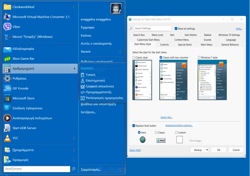Launch GIF Encode icon

click(7, 88)
